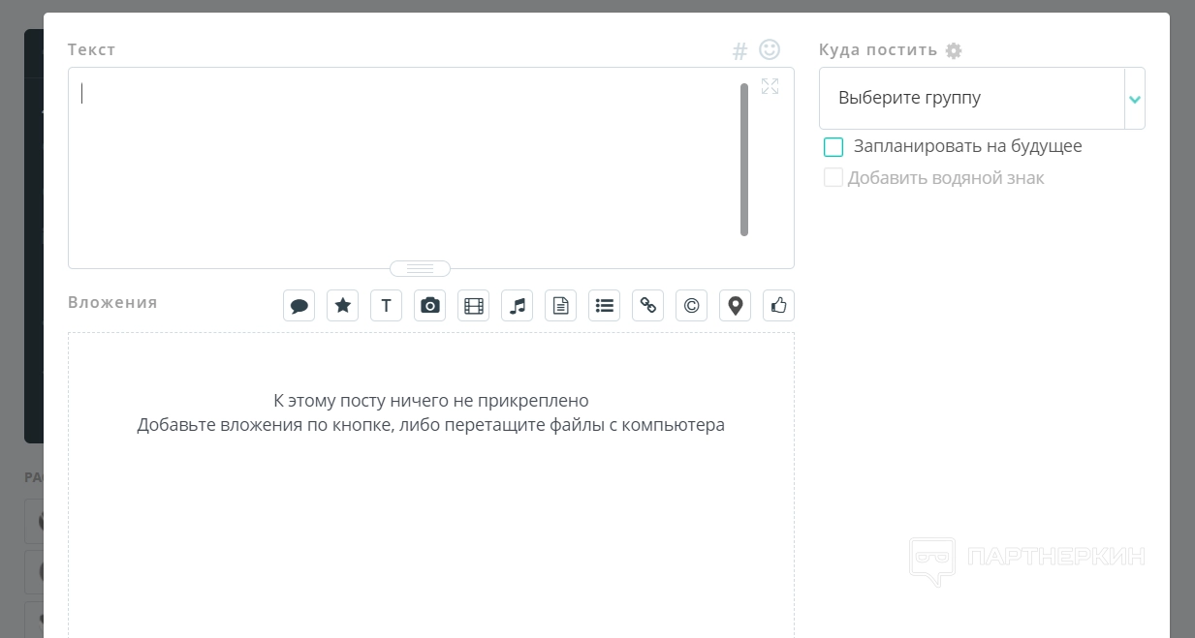Screen dimensions: 1195x638
Task: Click the thumbs-up like icon
Action: [779, 306]
